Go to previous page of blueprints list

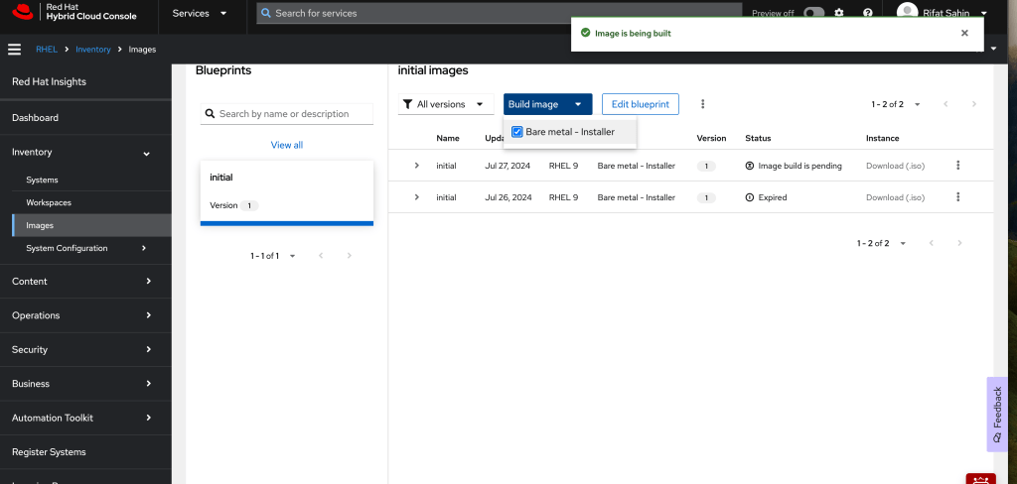tap(321, 256)
